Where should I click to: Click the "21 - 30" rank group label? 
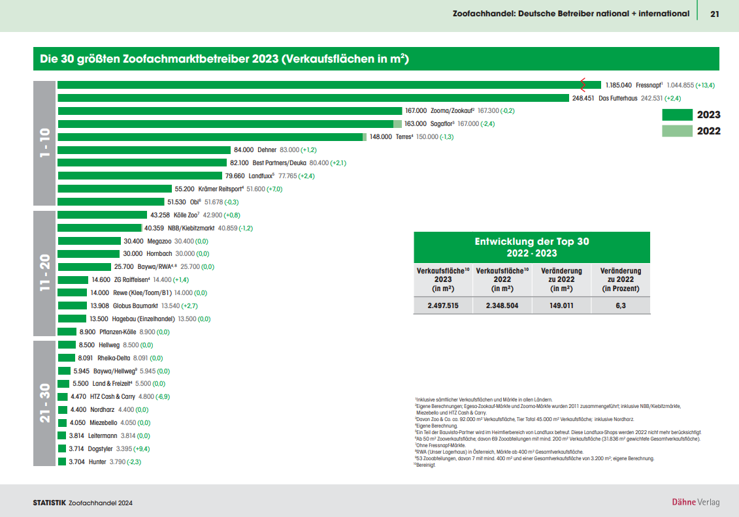click(44, 403)
